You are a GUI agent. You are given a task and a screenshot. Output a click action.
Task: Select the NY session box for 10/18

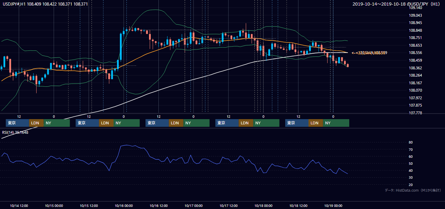coord(336,123)
